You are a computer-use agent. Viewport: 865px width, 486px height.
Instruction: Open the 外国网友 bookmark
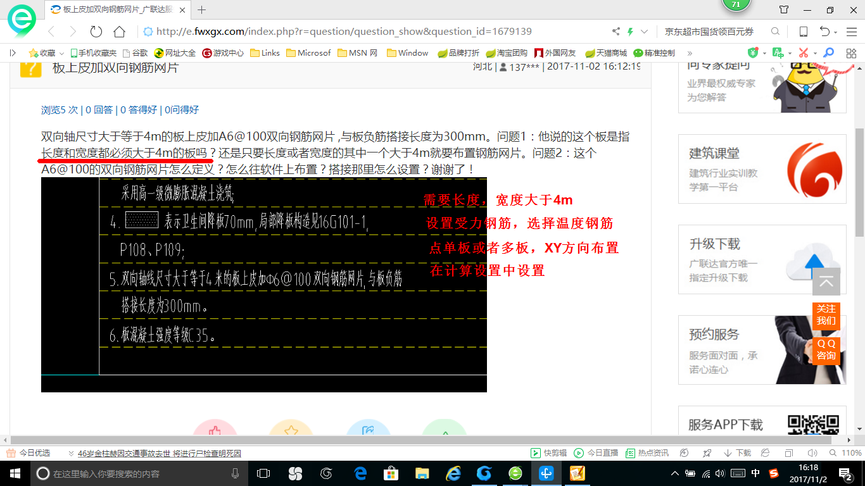point(555,53)
